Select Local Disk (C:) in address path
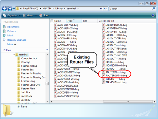Image resolution: width=158 pixels, height=119 pixels. 31,9
